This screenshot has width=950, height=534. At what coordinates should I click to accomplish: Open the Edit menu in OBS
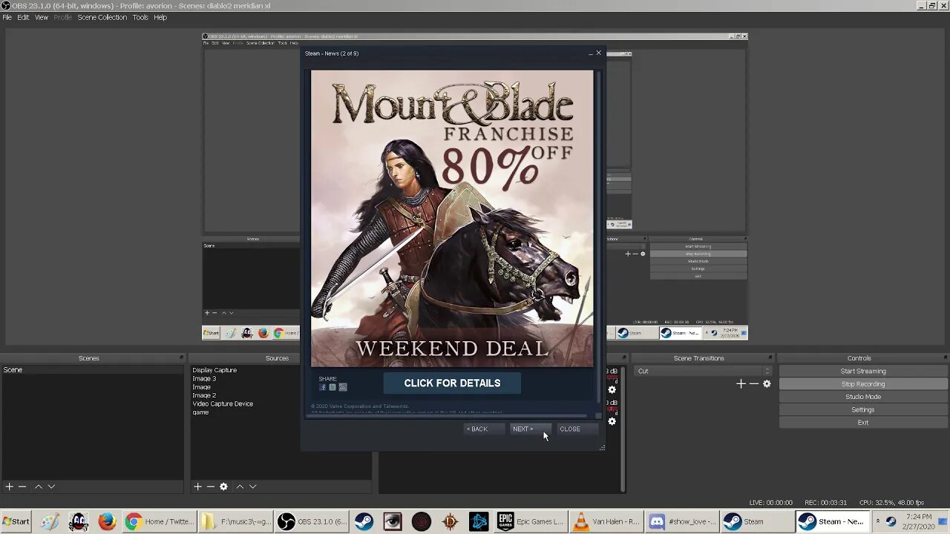(23, 17)
